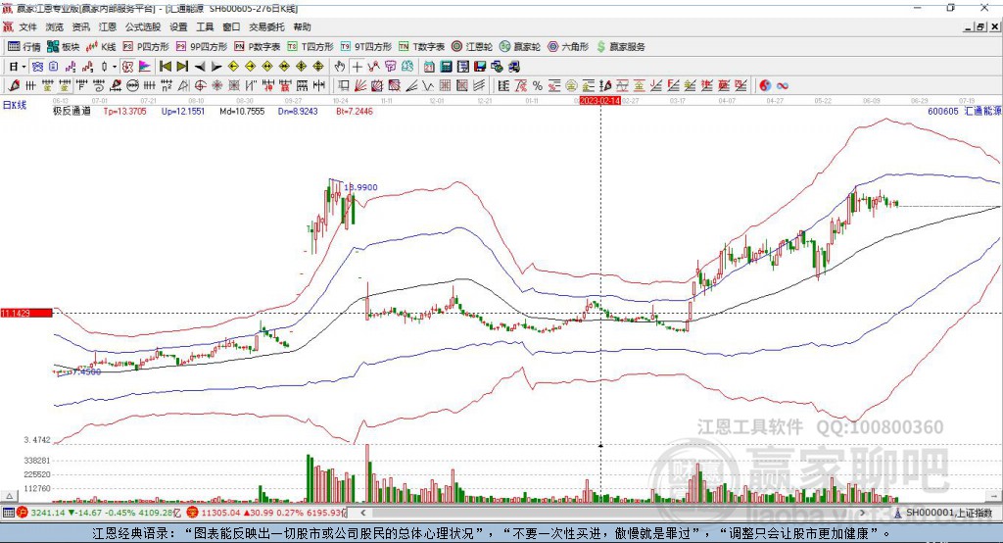Open the 工具 menu
Image resolution: width=1003 pixels, height=543 pixels.
(205, 26)
